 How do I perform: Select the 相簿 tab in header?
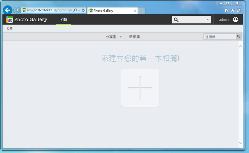coord(64,20)
